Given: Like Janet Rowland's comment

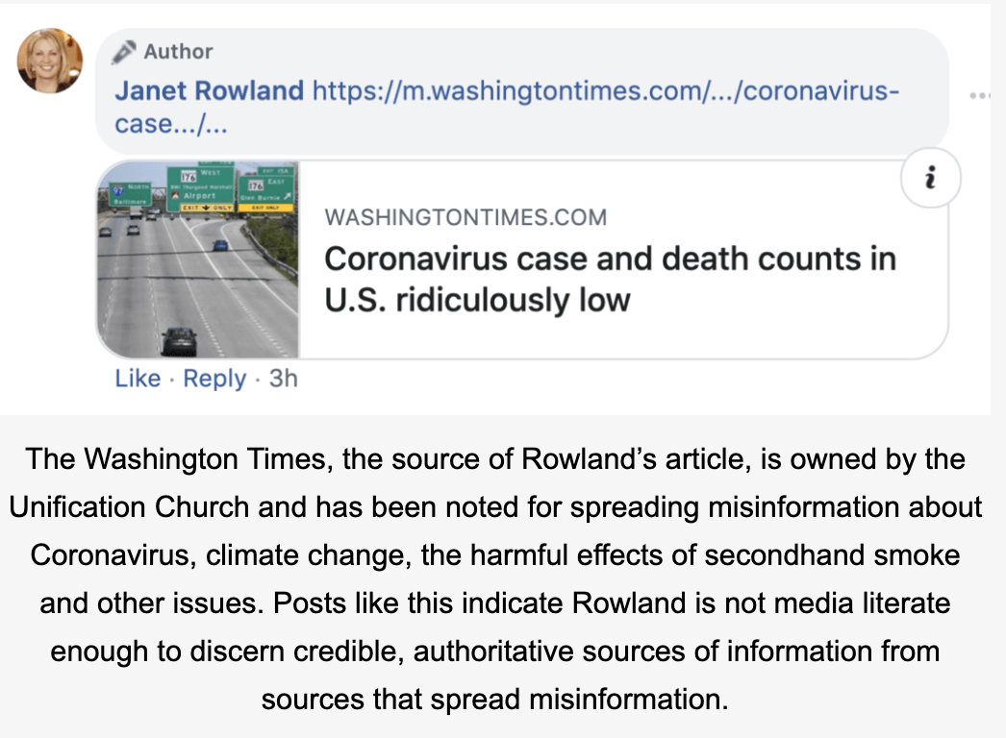Looking at the screenshot, I should [138, 379].
